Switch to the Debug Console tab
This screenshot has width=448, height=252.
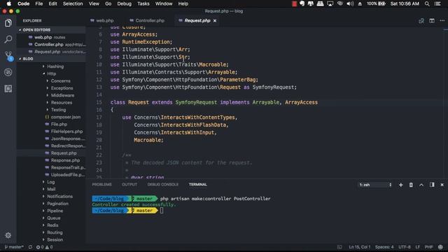(163, 185)
